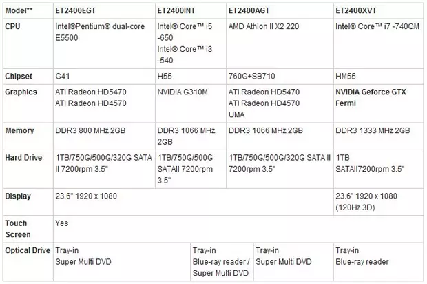
Task: Click the Optical Drive row label
Action: tap(28, 250)
